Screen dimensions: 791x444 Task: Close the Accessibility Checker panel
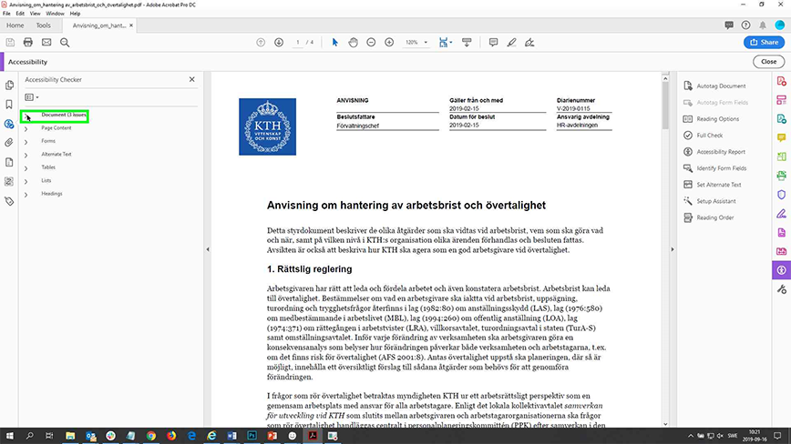pyautogui.click(x=191, y=79)
